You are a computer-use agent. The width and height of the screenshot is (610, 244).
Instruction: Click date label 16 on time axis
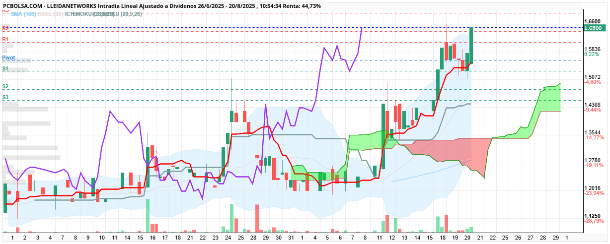click(x=152, y=238)
